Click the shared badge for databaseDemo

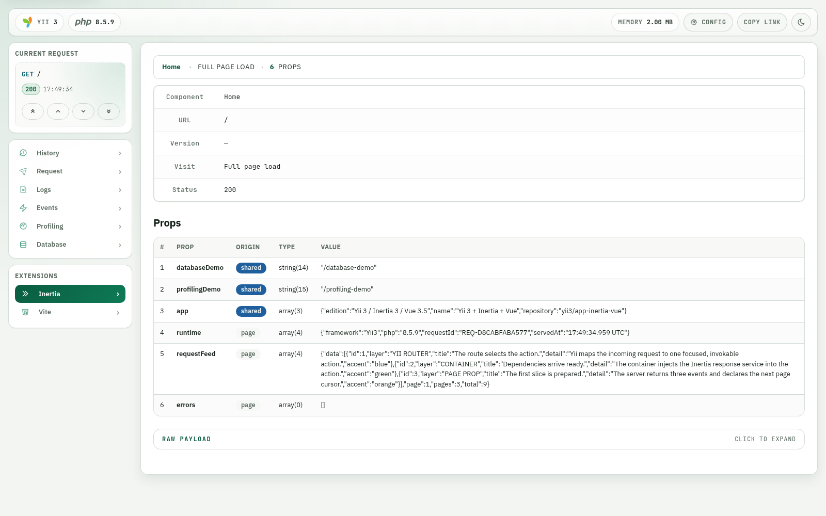click(251, 268)
